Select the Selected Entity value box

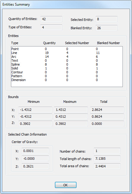point(106,19)
